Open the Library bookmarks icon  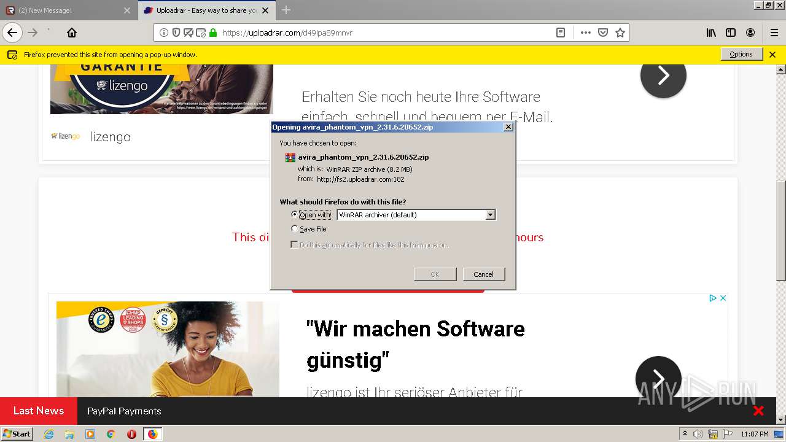coord(711,33)
